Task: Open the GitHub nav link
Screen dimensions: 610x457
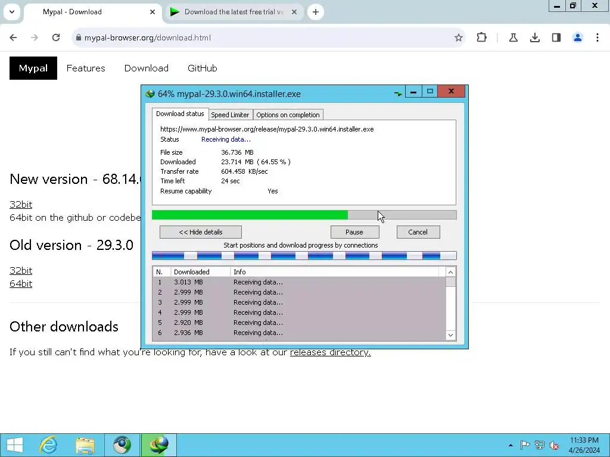Action: (x=203, y=68)
